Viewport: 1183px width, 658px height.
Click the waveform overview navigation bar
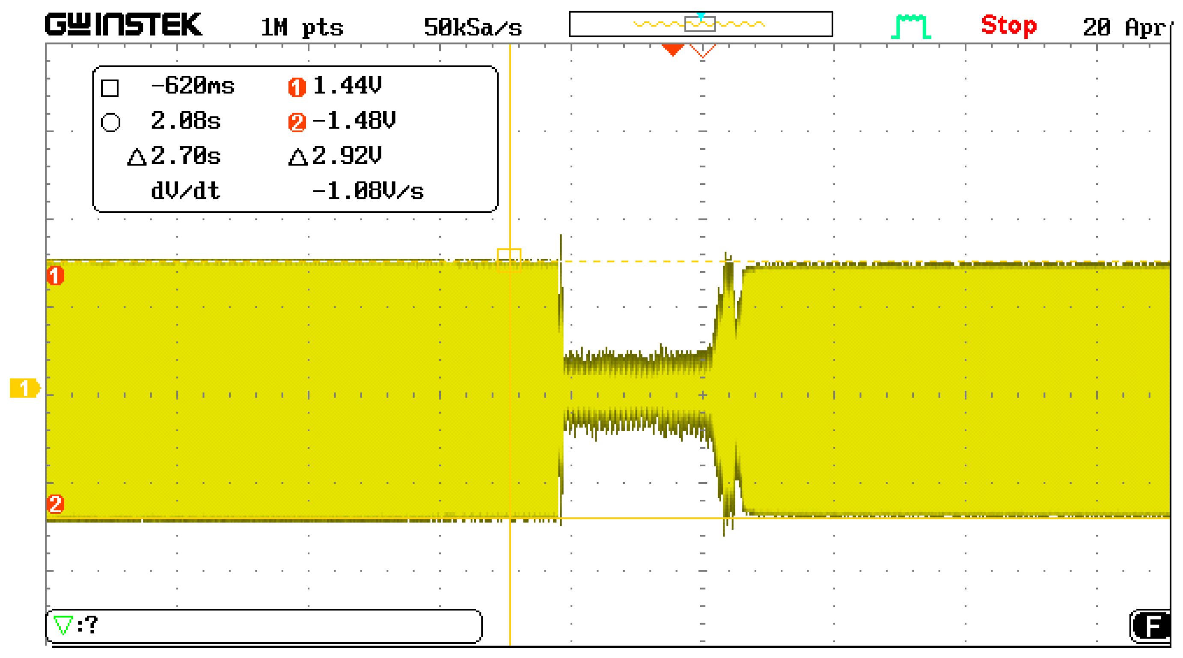tap(700, 24)
